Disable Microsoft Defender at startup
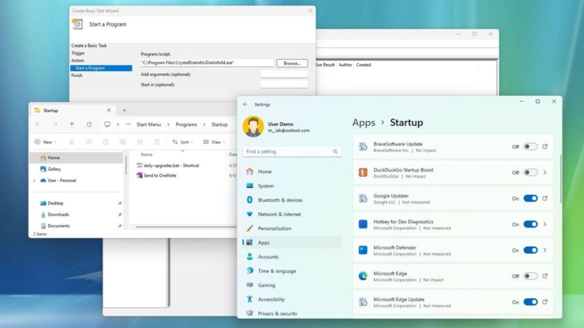The image size is (584, 328). 530,250
